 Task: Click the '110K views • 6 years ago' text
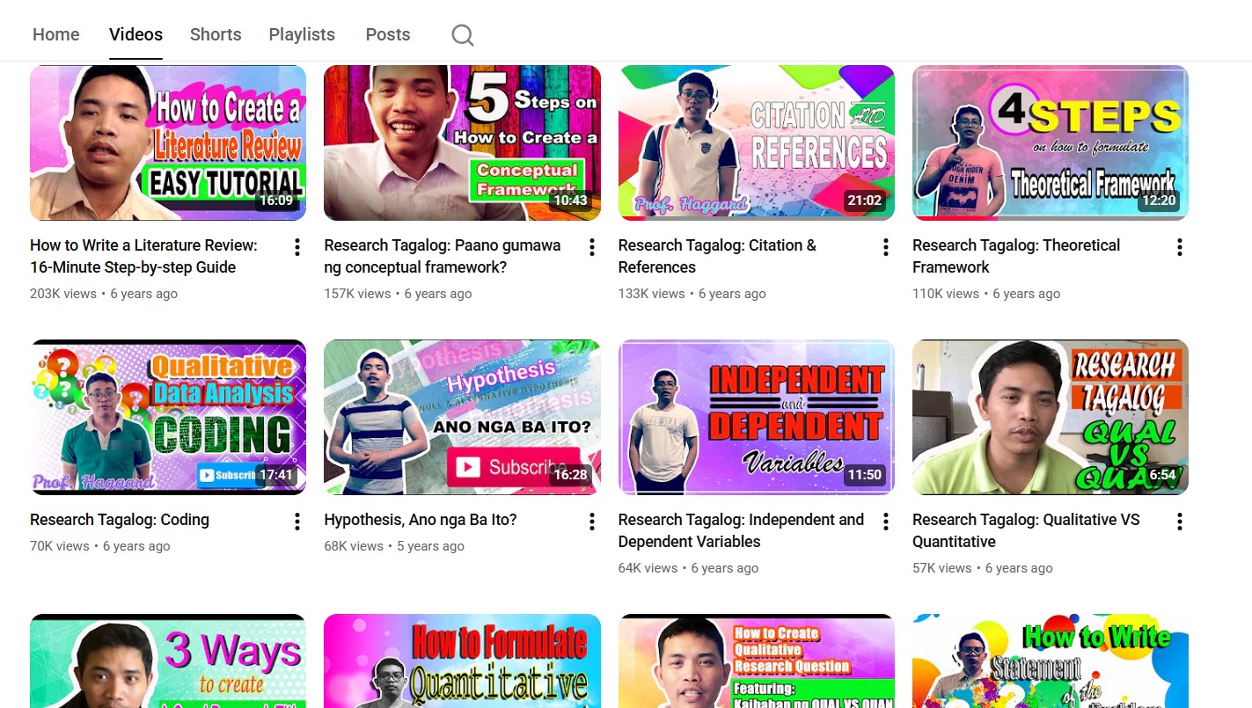click(986, 294)
